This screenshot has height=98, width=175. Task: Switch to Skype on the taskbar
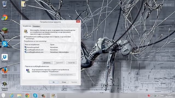coord(35,96)
